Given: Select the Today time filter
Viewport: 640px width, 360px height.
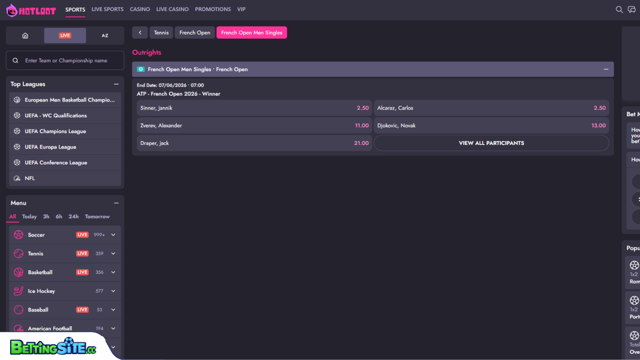Looking at the screenshot, I should tap(29, 217).
